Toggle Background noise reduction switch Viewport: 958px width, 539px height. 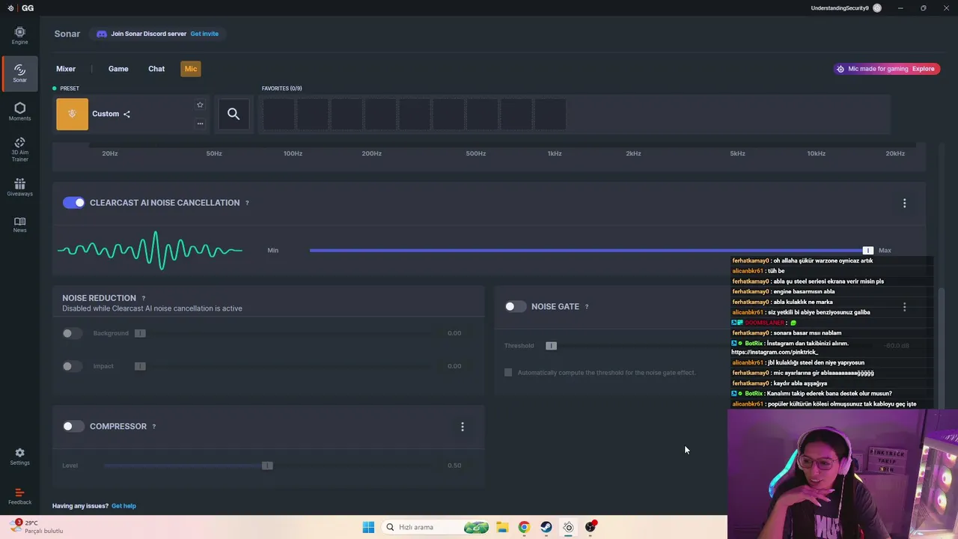click(72, 333)
